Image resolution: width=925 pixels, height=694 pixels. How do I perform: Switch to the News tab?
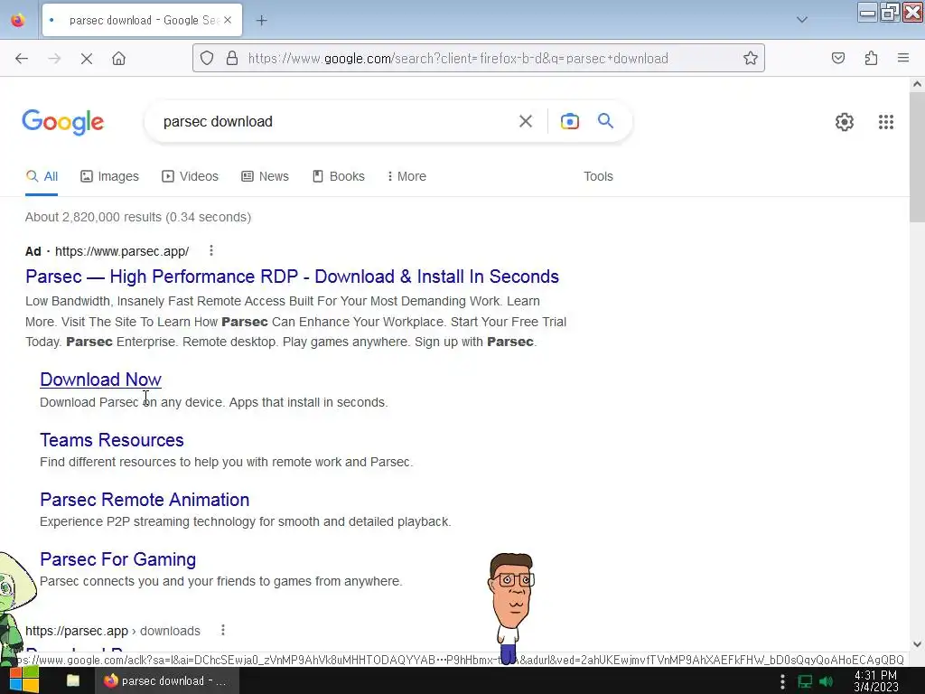click(x=265, y=176)
